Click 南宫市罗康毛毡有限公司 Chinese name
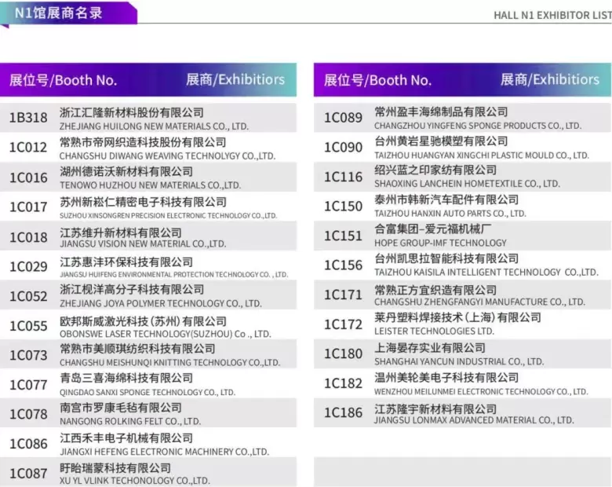The width and height of the screenshot is (612, 487). click(121, 408)
